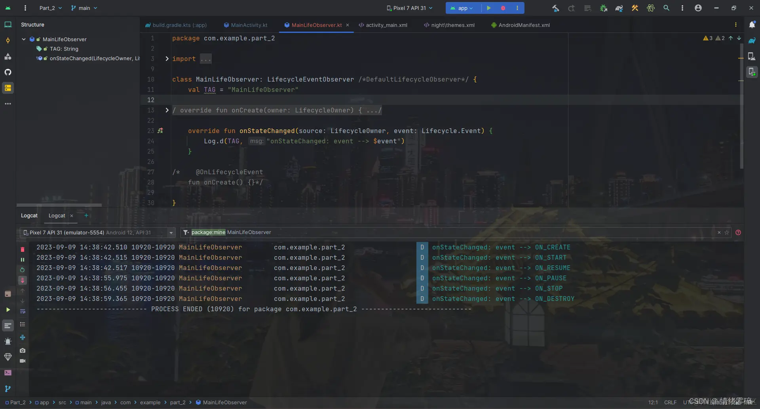Click the CRLF line separator in status bar
760x409 pixels.
pos(670,402)
